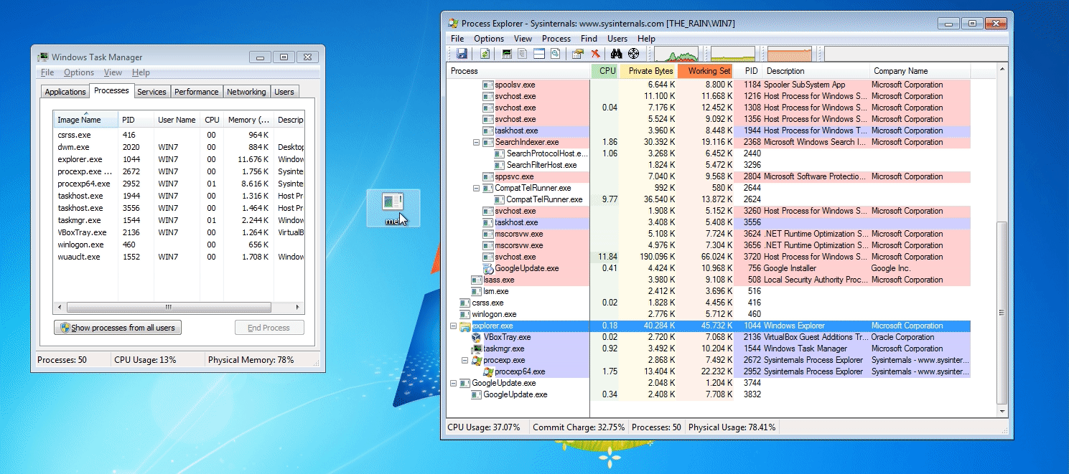Click the Google Installer GoogleUpdate.exe icon
1069x474 pixels.
(488, 268)
